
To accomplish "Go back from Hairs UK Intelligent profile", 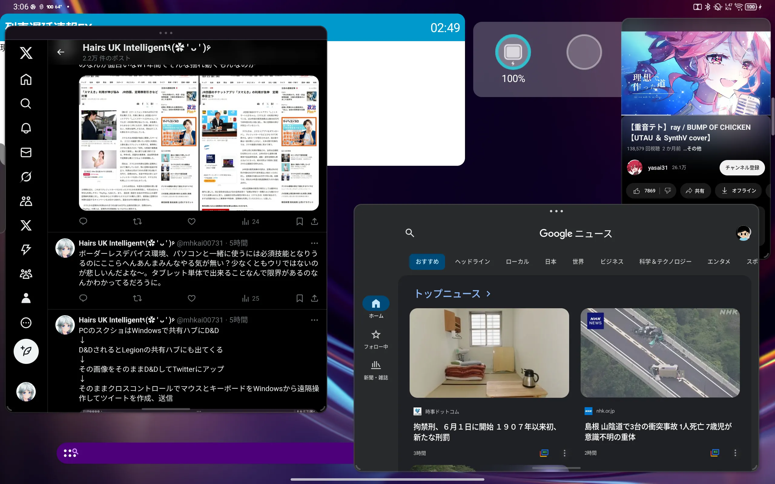I will pos(61,52).
